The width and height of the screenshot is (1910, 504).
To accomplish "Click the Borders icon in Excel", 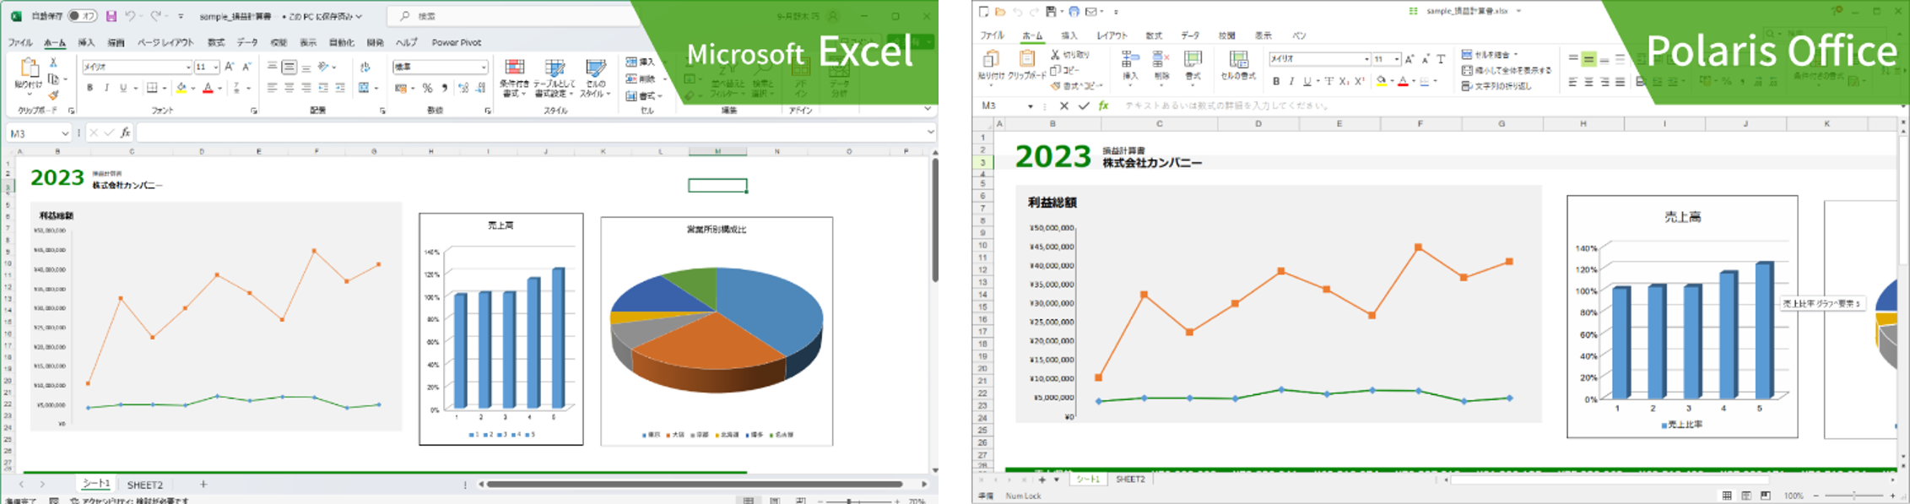I will (x=152, y=88).
